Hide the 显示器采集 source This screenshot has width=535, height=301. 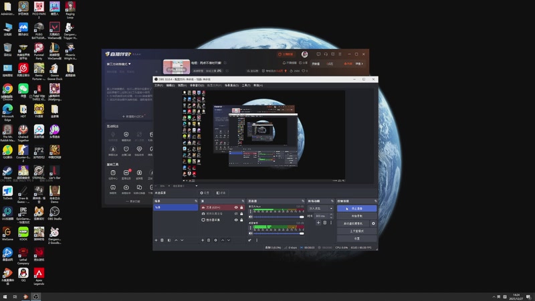click(236, 220)
